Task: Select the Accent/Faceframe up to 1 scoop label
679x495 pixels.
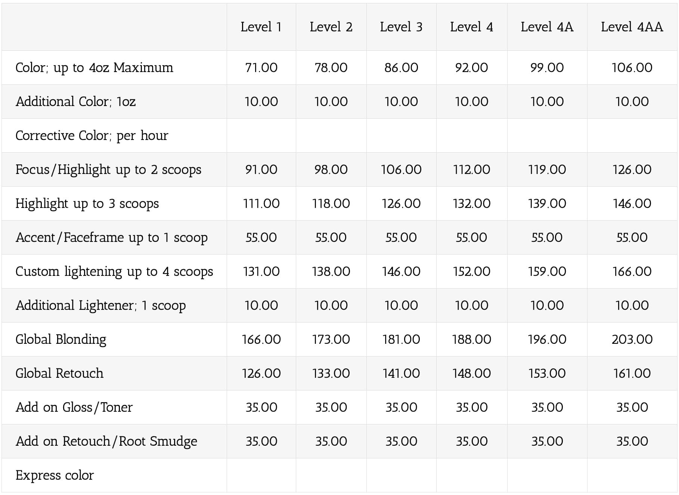Action: point(112,237)
